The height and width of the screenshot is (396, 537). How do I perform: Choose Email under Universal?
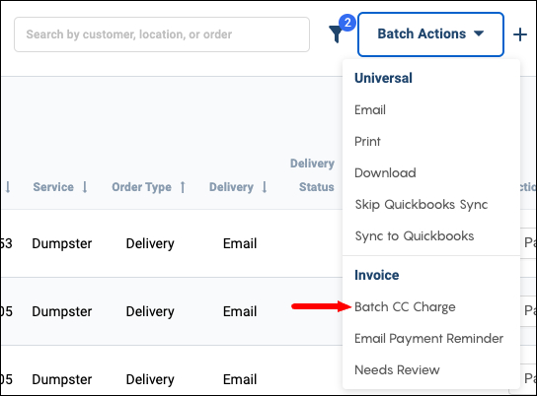[x=370, y=109]
